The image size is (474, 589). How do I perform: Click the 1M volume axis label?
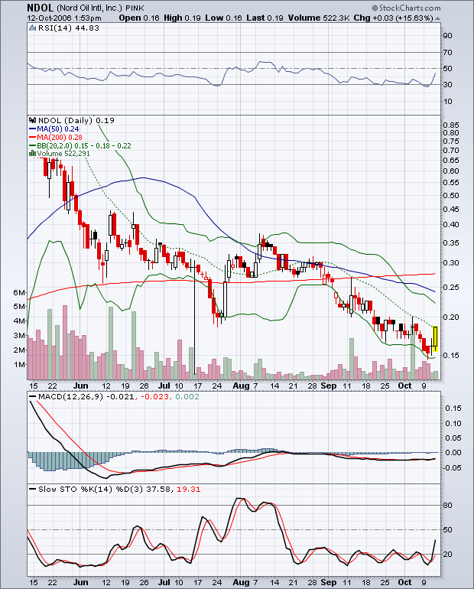(20, 365)
